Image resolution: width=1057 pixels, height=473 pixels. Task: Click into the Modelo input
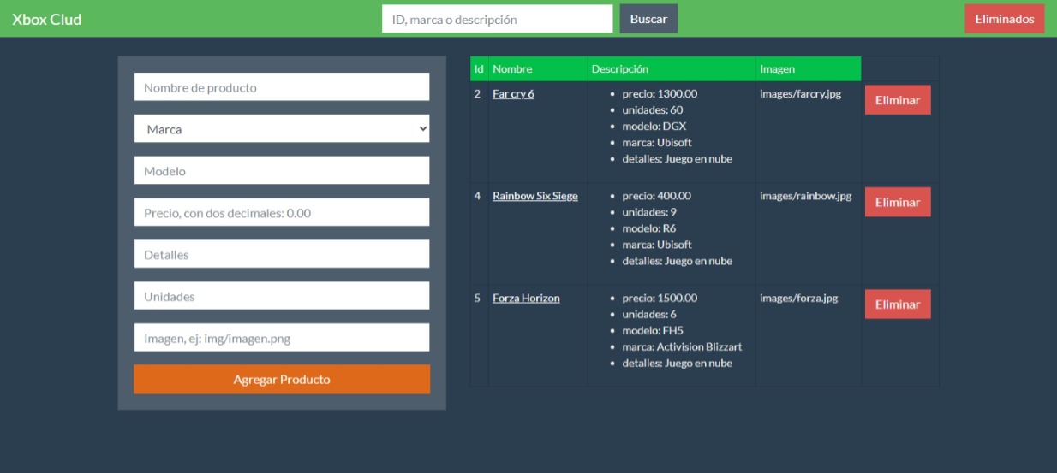[x=282, y=171]
